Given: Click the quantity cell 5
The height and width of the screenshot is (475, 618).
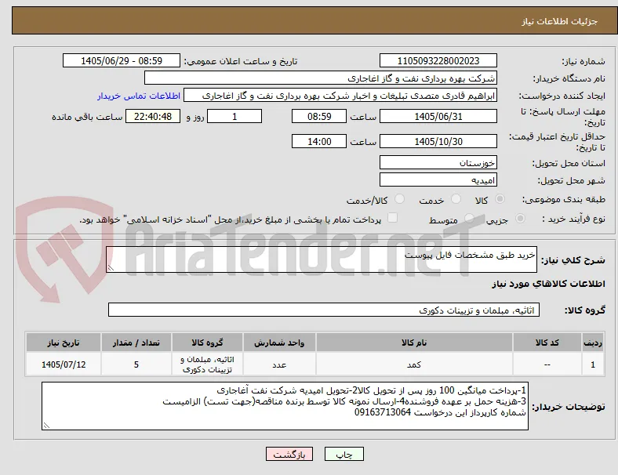Looking at the screenshot, I should [x=136, y=364].
